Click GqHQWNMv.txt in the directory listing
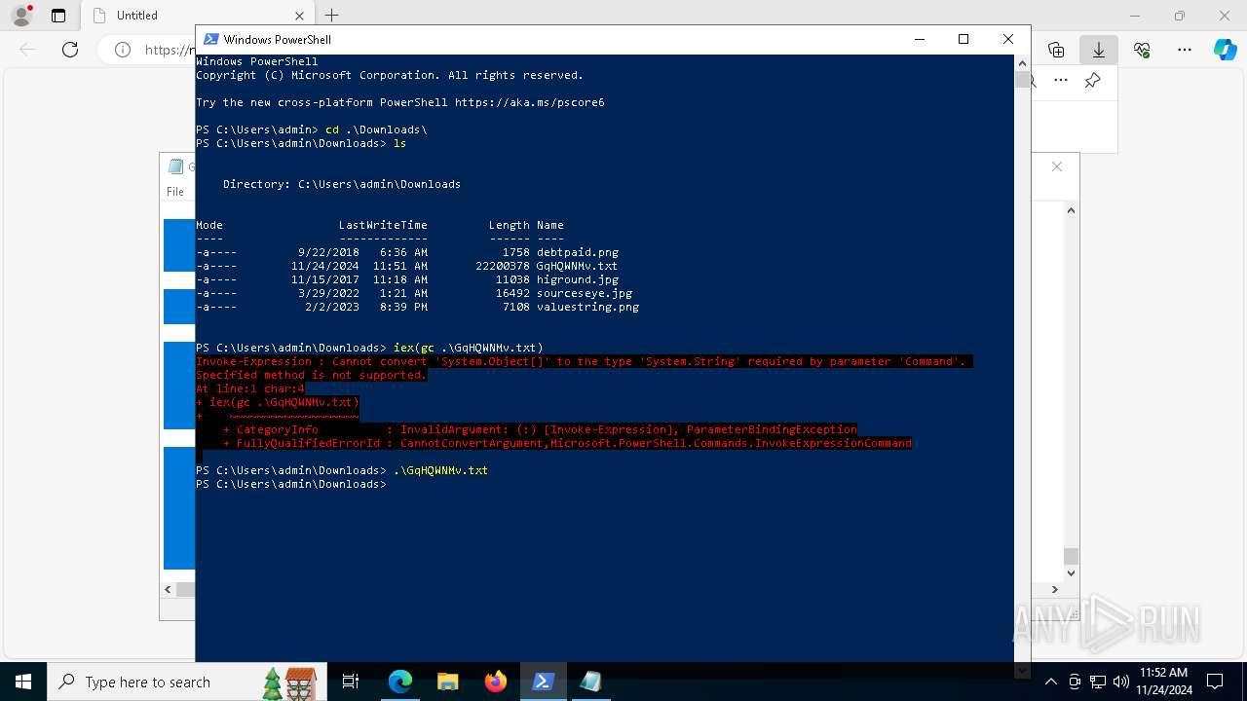This screenshot has height=701, width=1247. pyautogui.click(x=577, y=266)
